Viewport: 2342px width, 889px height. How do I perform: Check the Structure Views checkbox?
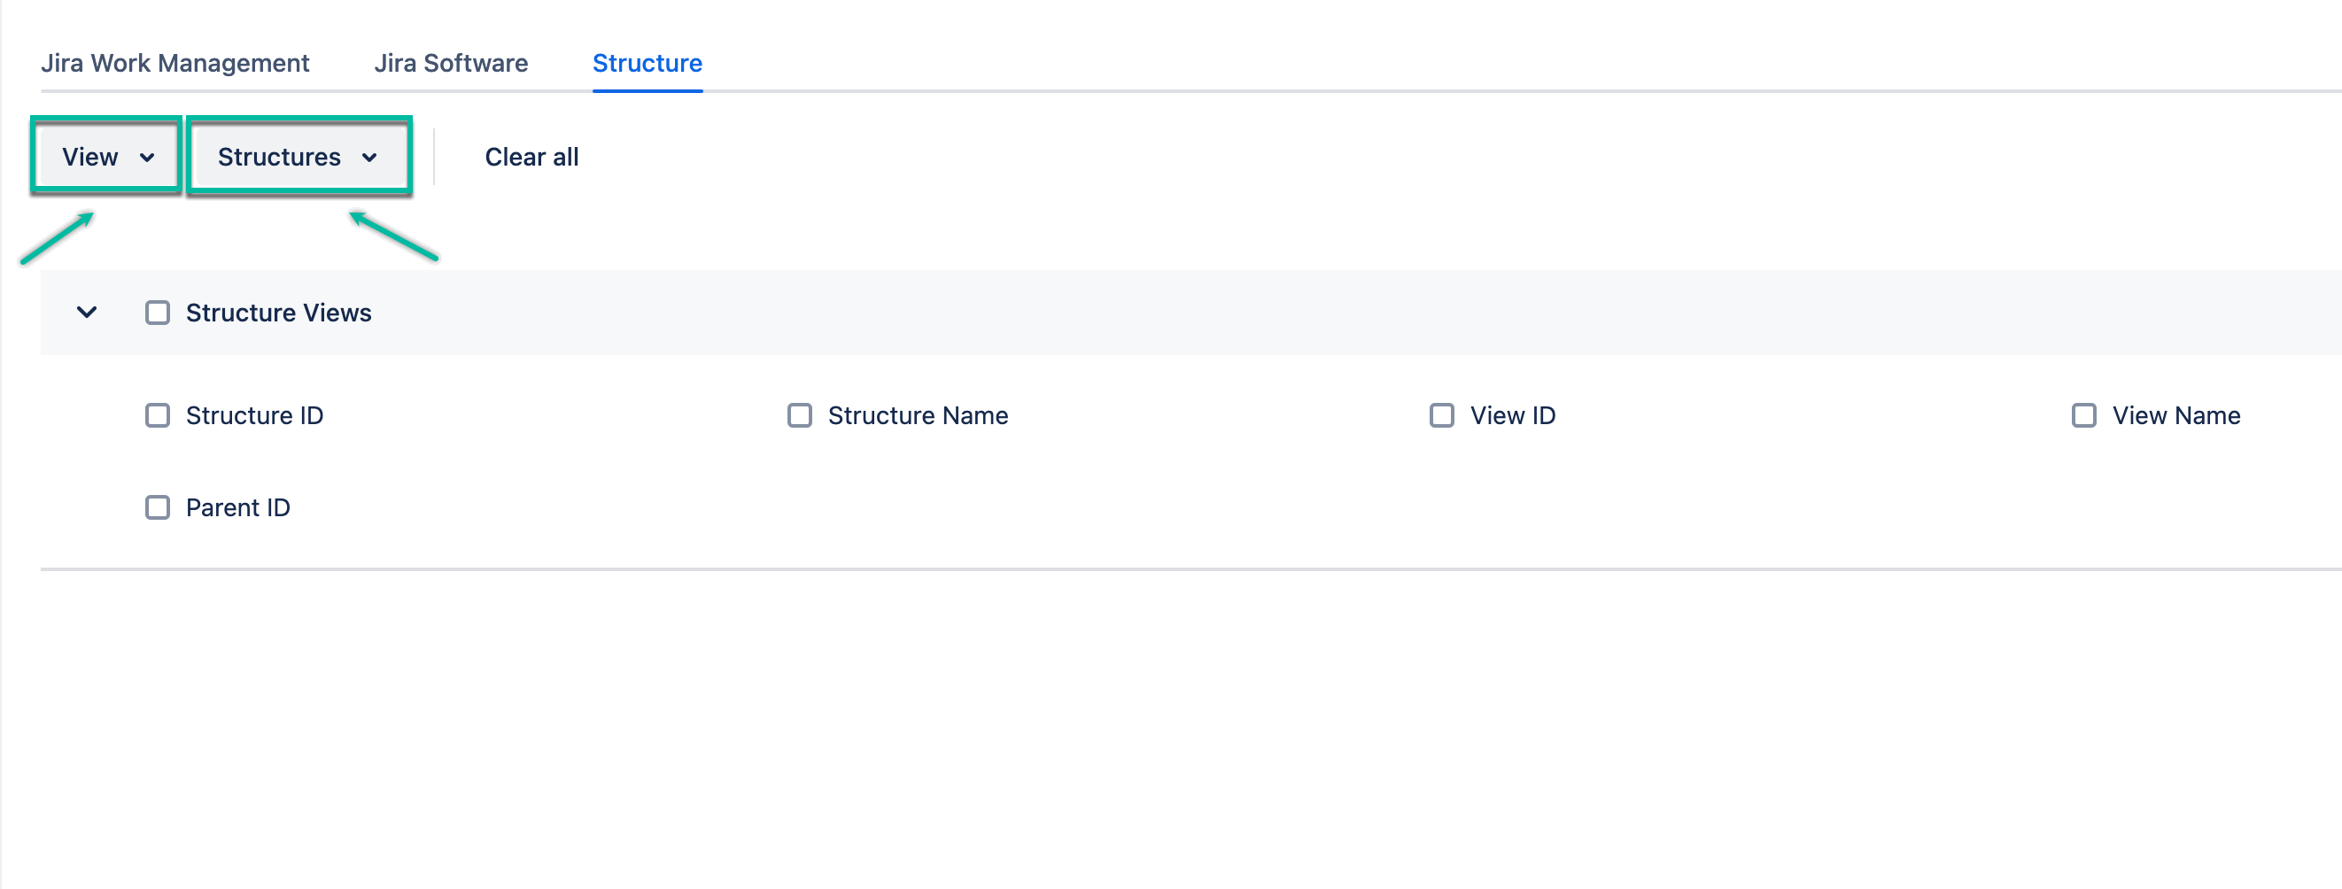[158, 312]
